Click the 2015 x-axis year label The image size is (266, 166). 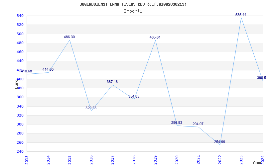69,160
